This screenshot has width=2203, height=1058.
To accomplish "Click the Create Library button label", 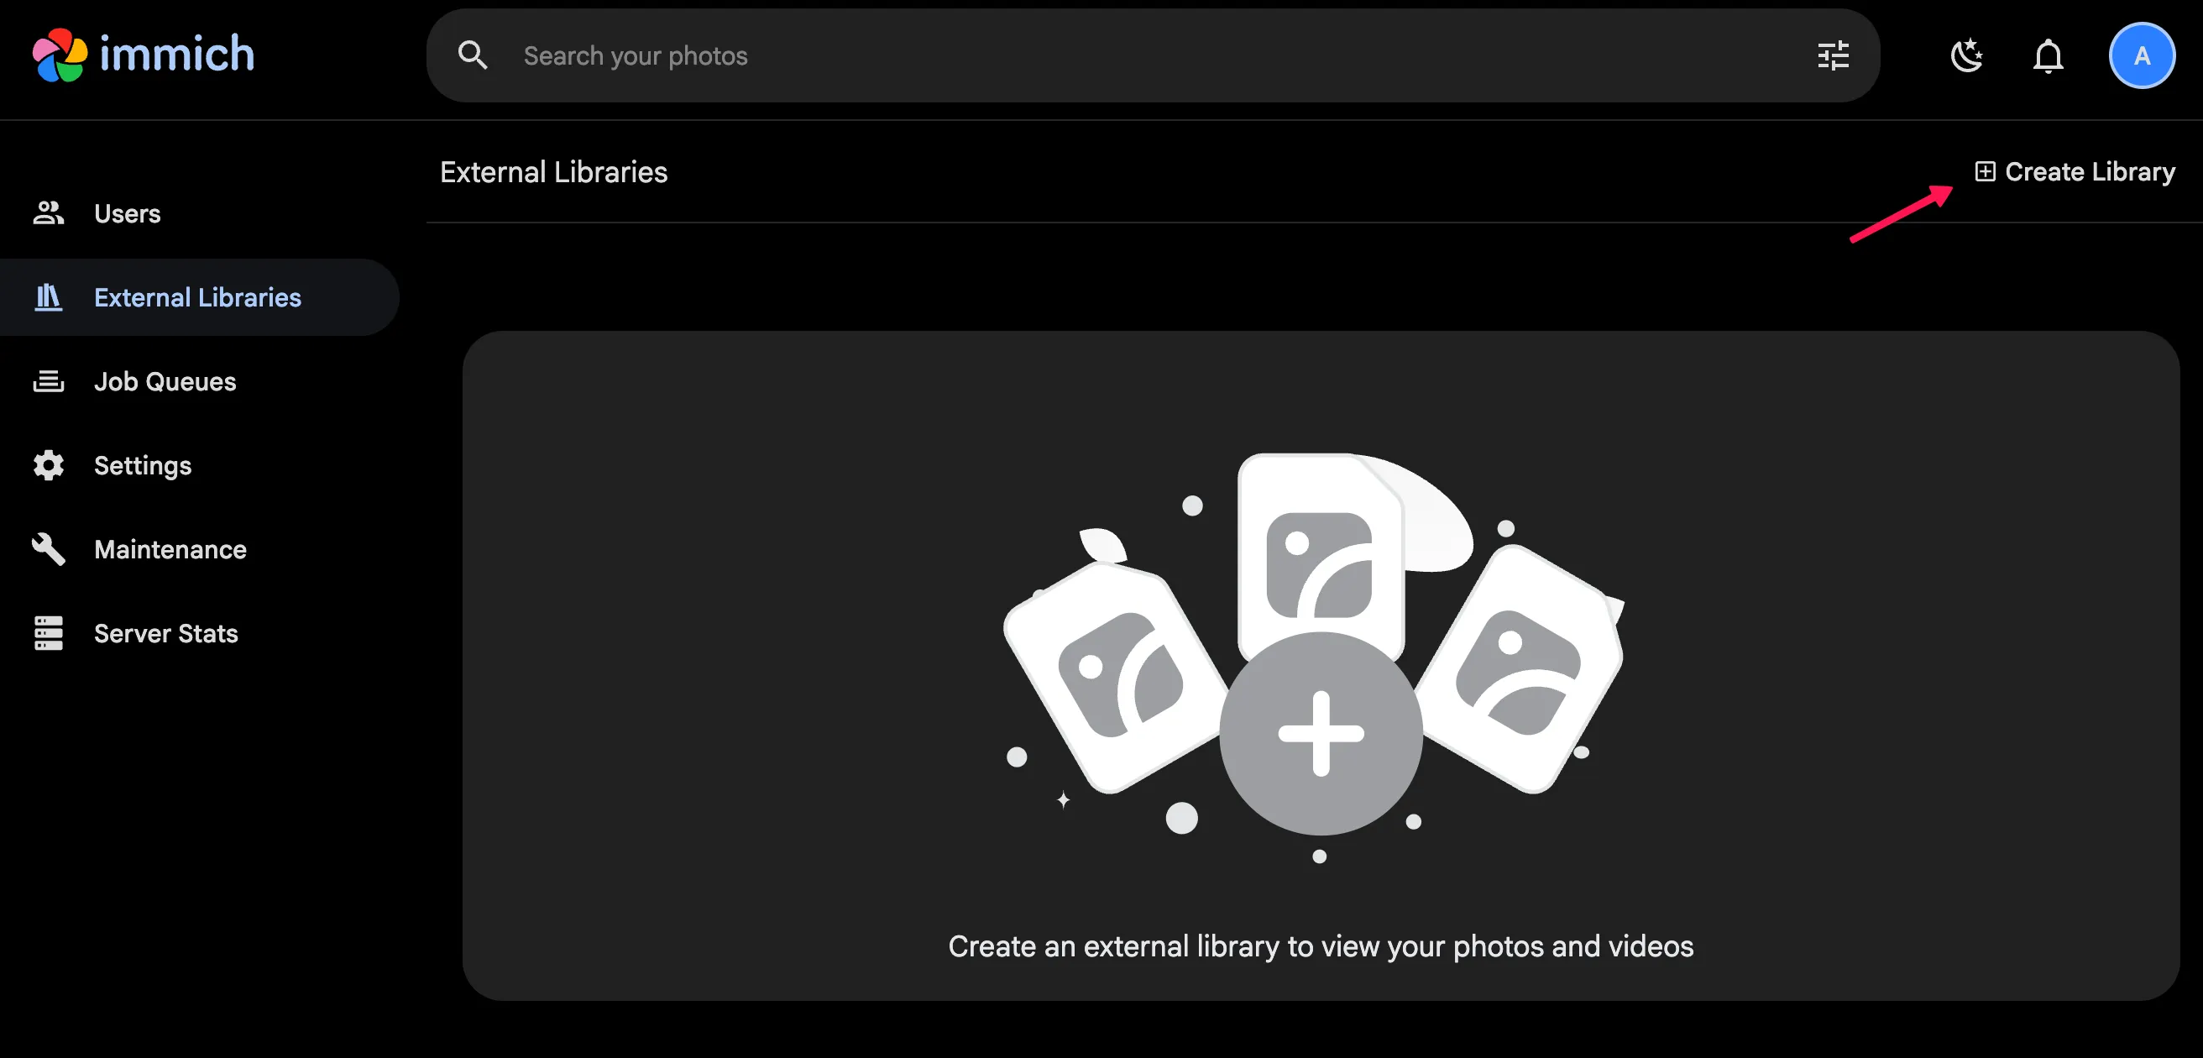I will [x=2090, y=172].
